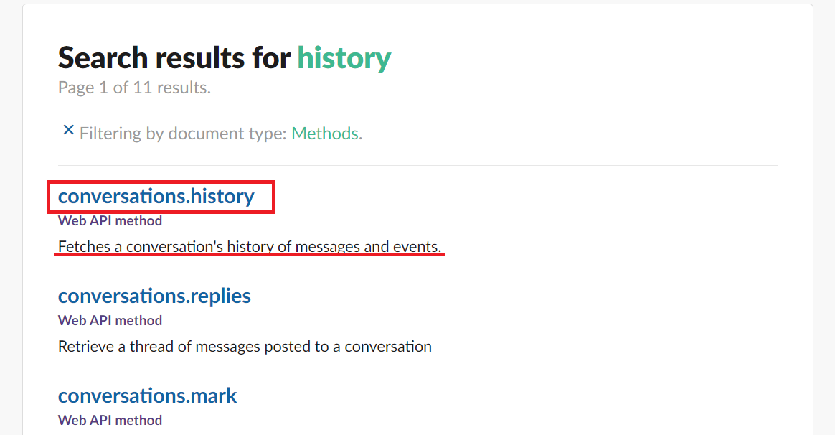Open the conversations.mark method result
The width and height of the screenshot is (835, 435).
click(147, 396)
